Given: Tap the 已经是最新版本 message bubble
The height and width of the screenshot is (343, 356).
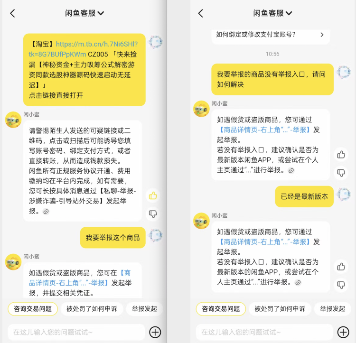Looking at the screenshot, I should (304, 196).
